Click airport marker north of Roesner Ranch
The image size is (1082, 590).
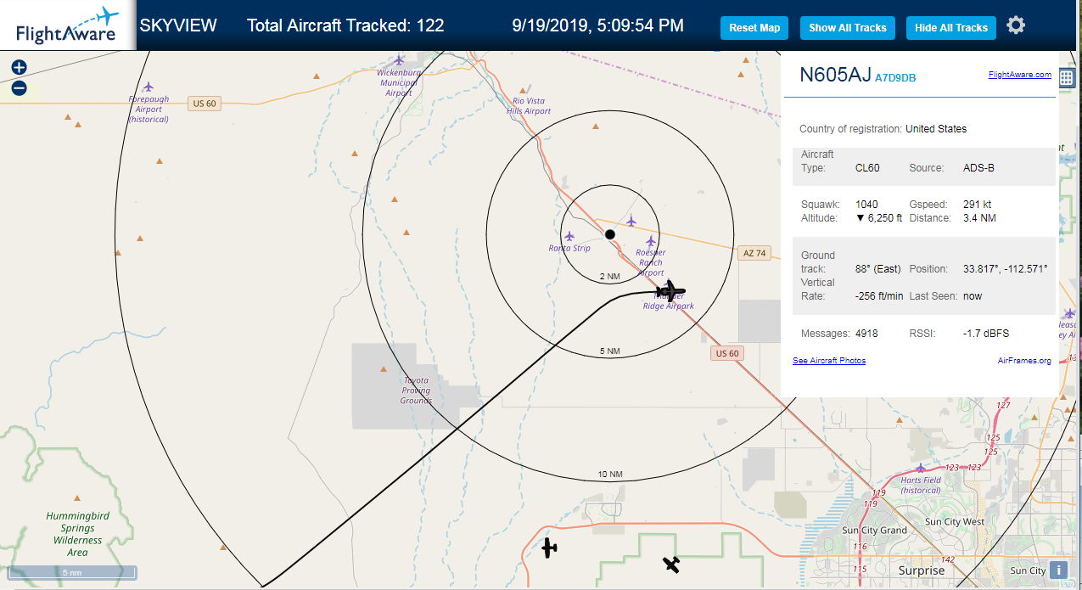coord(631,222)
